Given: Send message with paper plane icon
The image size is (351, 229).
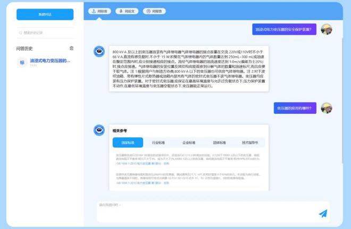Looking at the screenshot, I should tap(323, 214).
